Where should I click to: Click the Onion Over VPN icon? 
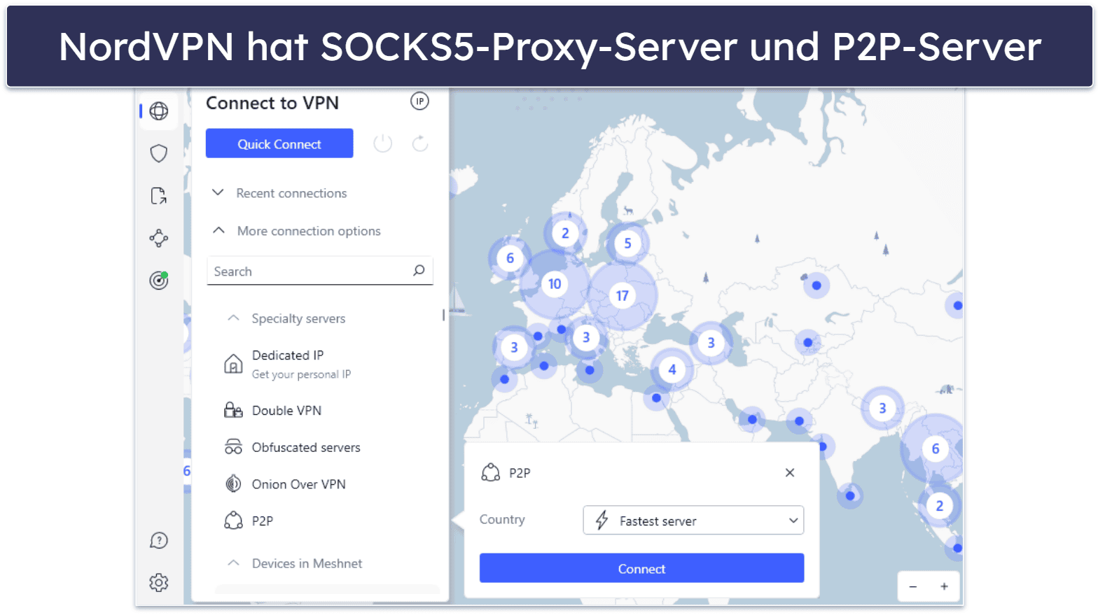pyautogui.click(x=233, y=483)
